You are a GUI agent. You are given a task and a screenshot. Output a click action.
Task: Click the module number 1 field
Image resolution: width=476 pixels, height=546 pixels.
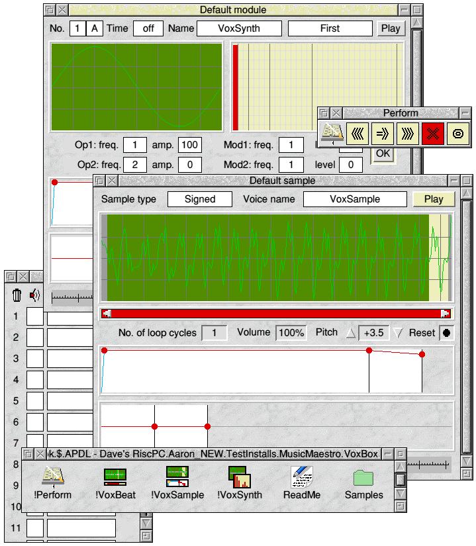(77, 28)
